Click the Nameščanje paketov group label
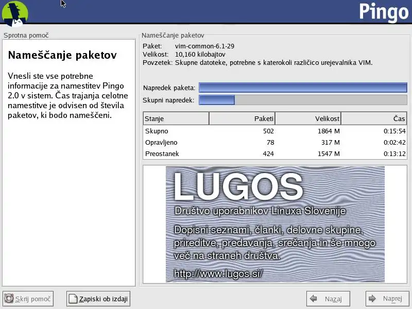Viewport: 412px width, 309px height. pos(173,35)
